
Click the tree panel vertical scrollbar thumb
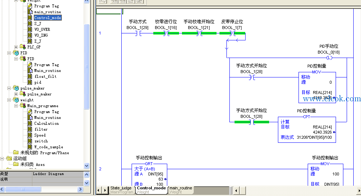pyautogui.click(x=86, y=66)
